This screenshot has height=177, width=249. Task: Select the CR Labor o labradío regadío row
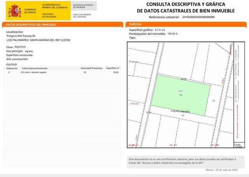(x=33, y=72)
